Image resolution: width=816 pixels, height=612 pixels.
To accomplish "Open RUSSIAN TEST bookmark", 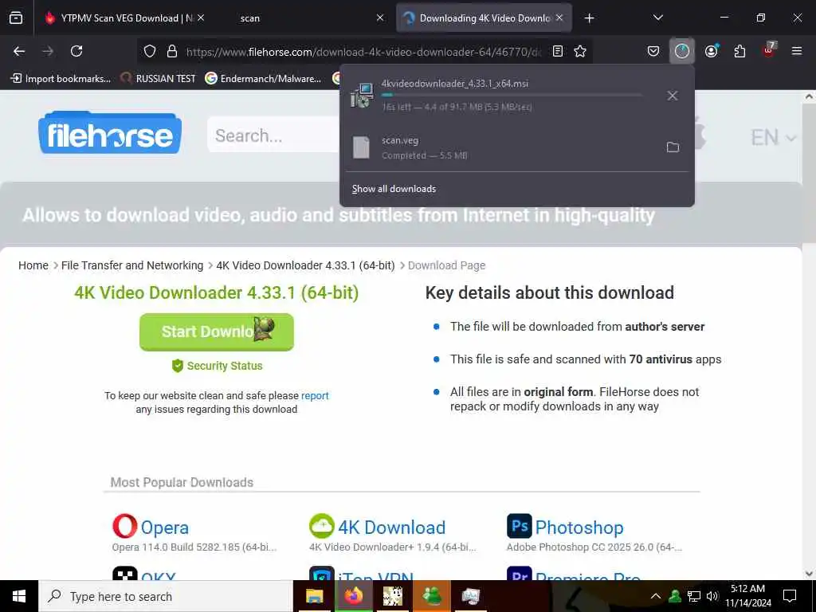I will tap(159, 79).
